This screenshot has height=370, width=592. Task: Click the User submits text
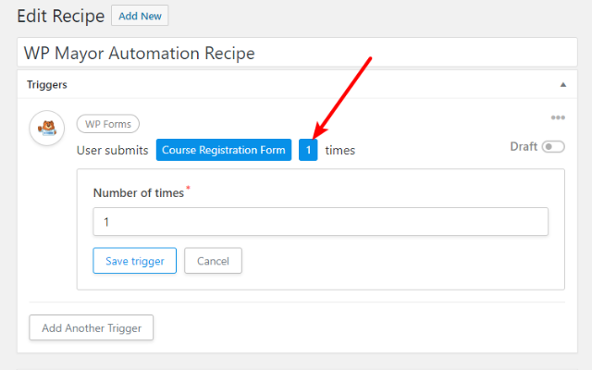112,150
